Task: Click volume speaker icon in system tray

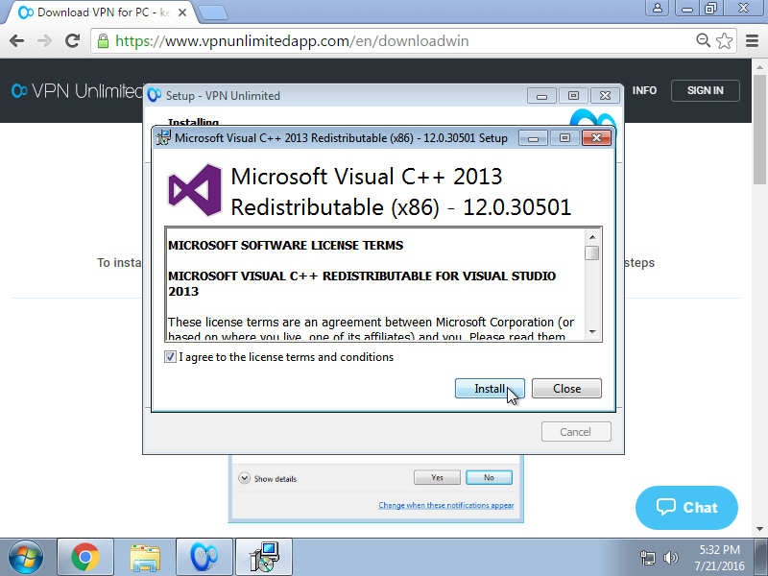Action: 670,558
